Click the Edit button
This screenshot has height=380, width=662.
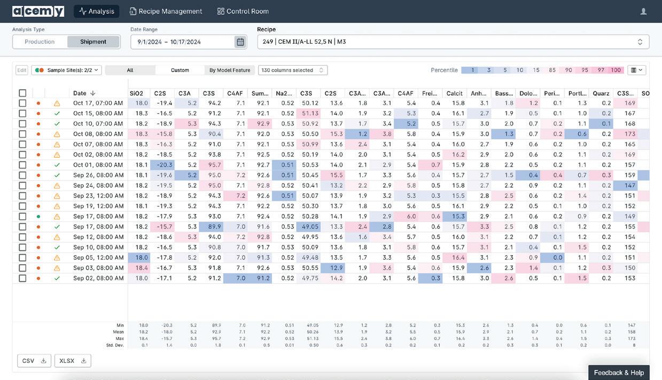21,70
